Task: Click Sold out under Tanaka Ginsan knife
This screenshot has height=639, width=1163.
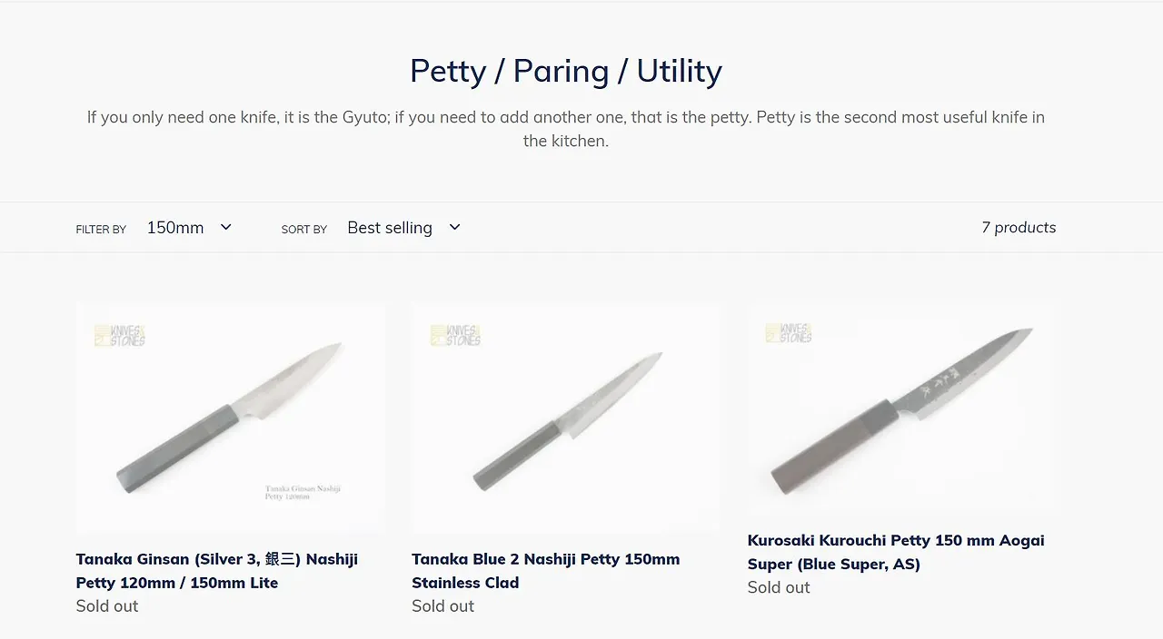Action: (107, 606)
